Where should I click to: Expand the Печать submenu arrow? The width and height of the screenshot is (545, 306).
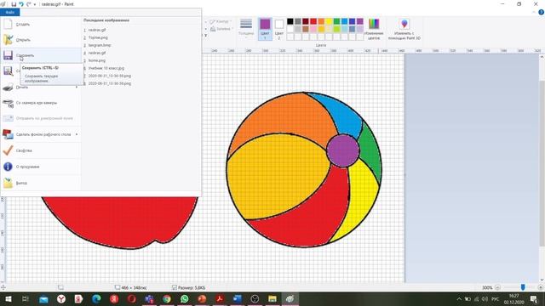[77, 87]
